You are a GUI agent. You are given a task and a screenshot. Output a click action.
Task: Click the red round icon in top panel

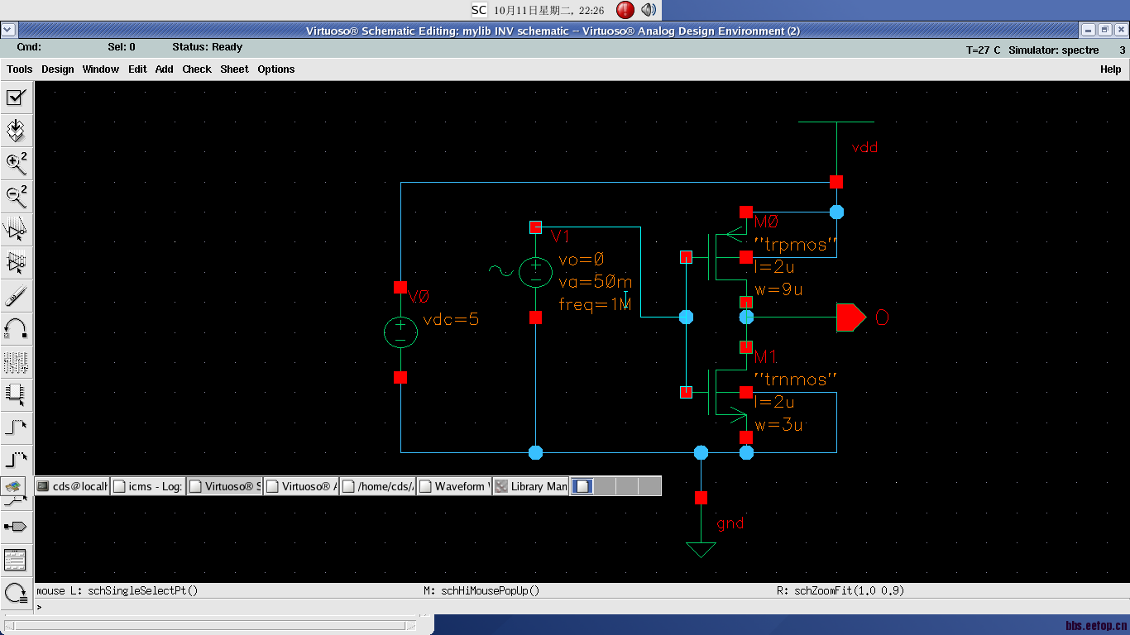pyautogui.click(x=625, y=10)
